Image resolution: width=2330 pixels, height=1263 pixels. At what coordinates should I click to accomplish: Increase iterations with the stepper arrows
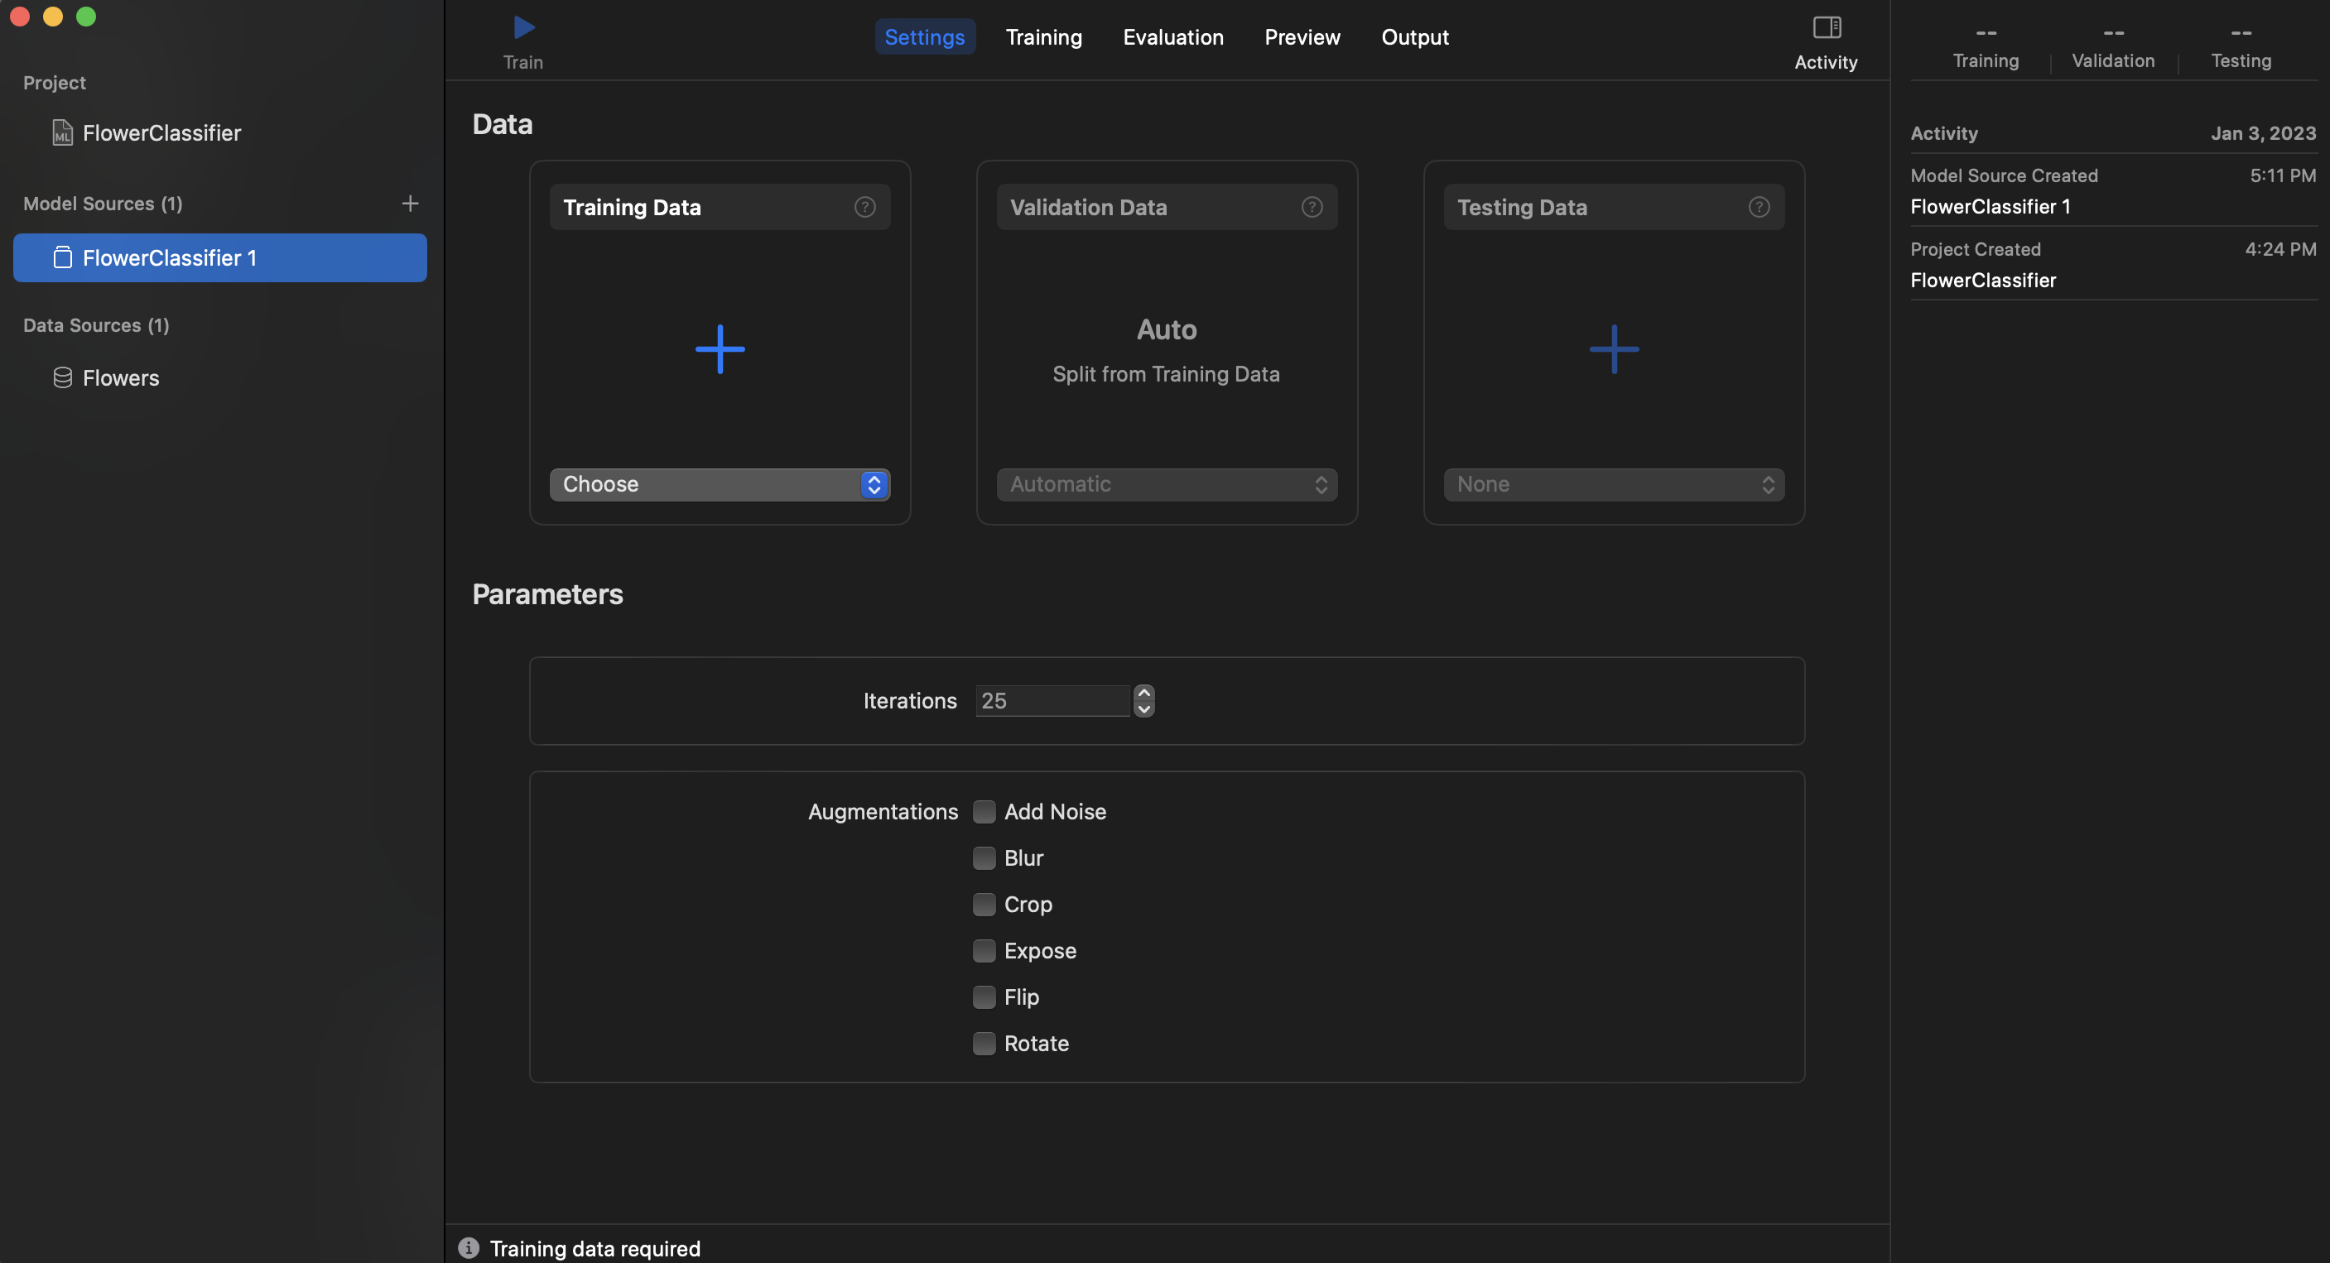pos(1144,694)
